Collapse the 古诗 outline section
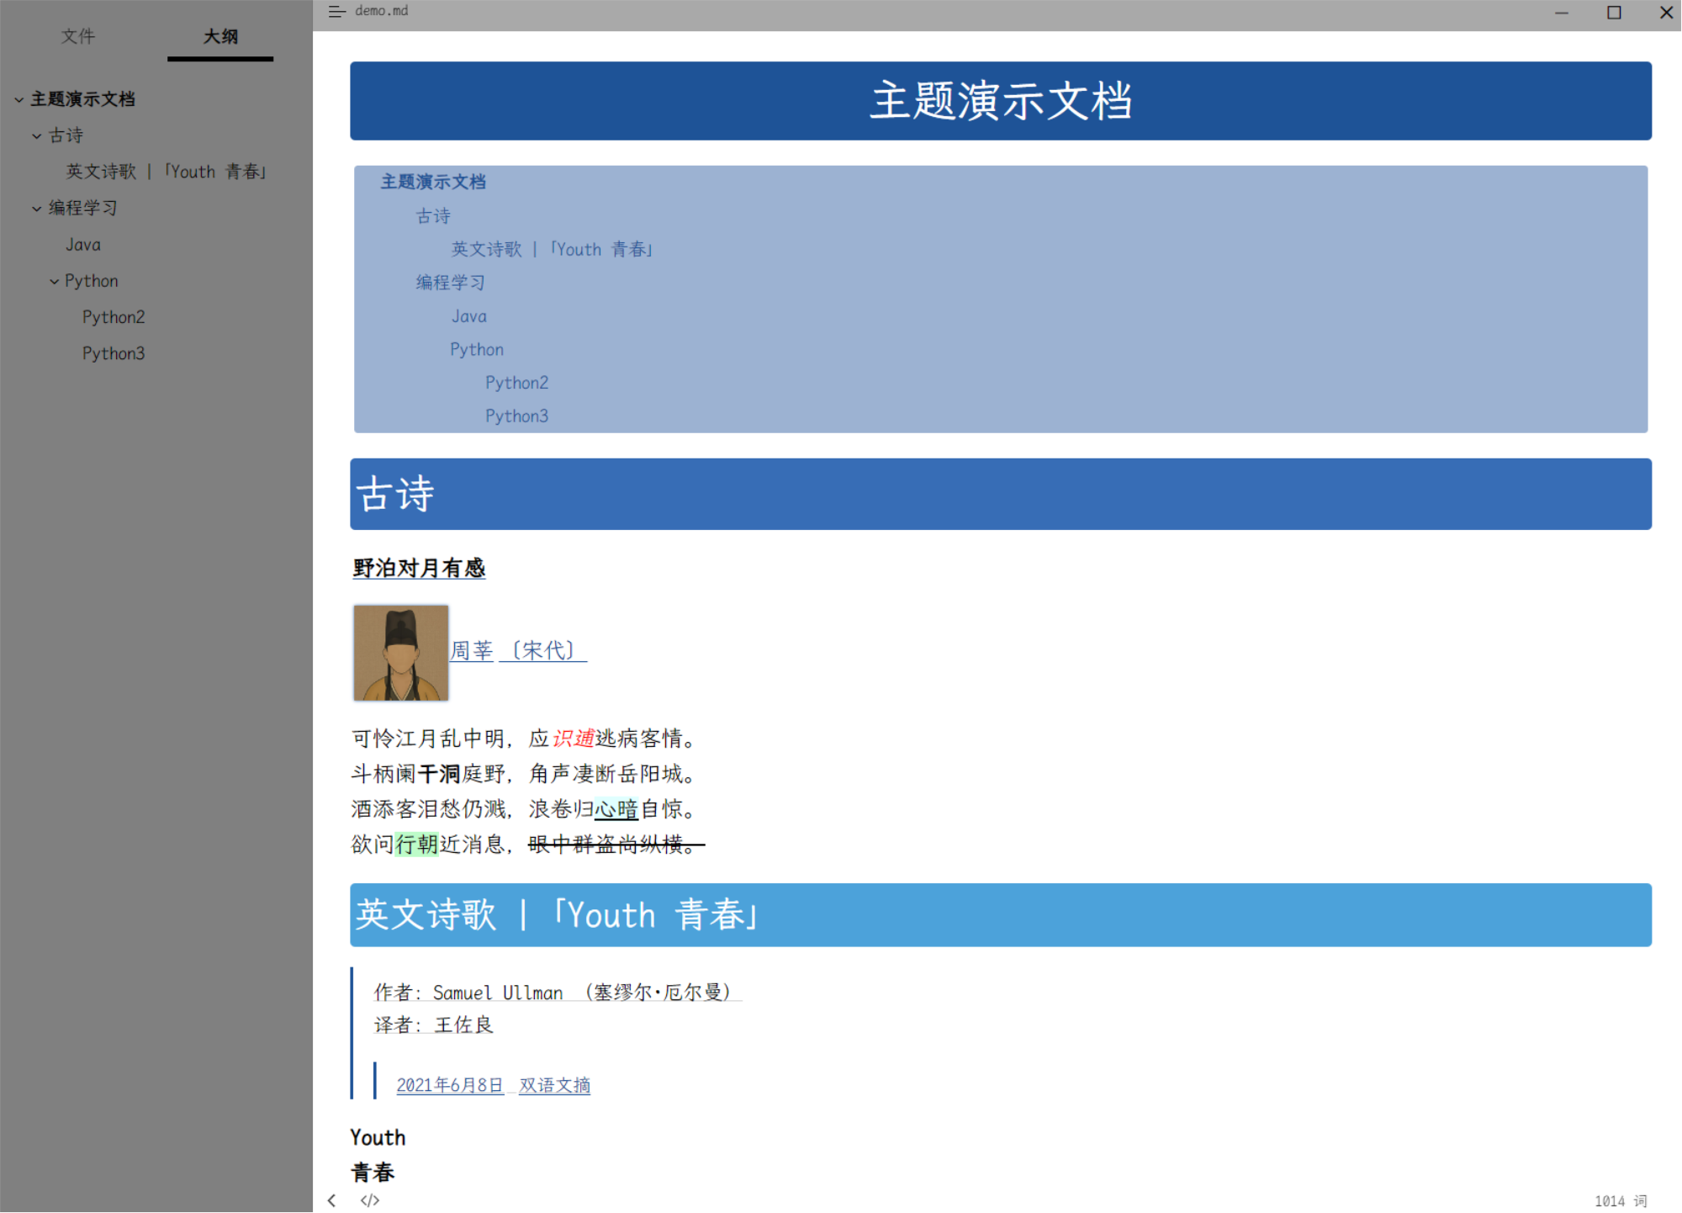Image resolution: width=1682 pixels, height=1213 pixels. (36, 136)
